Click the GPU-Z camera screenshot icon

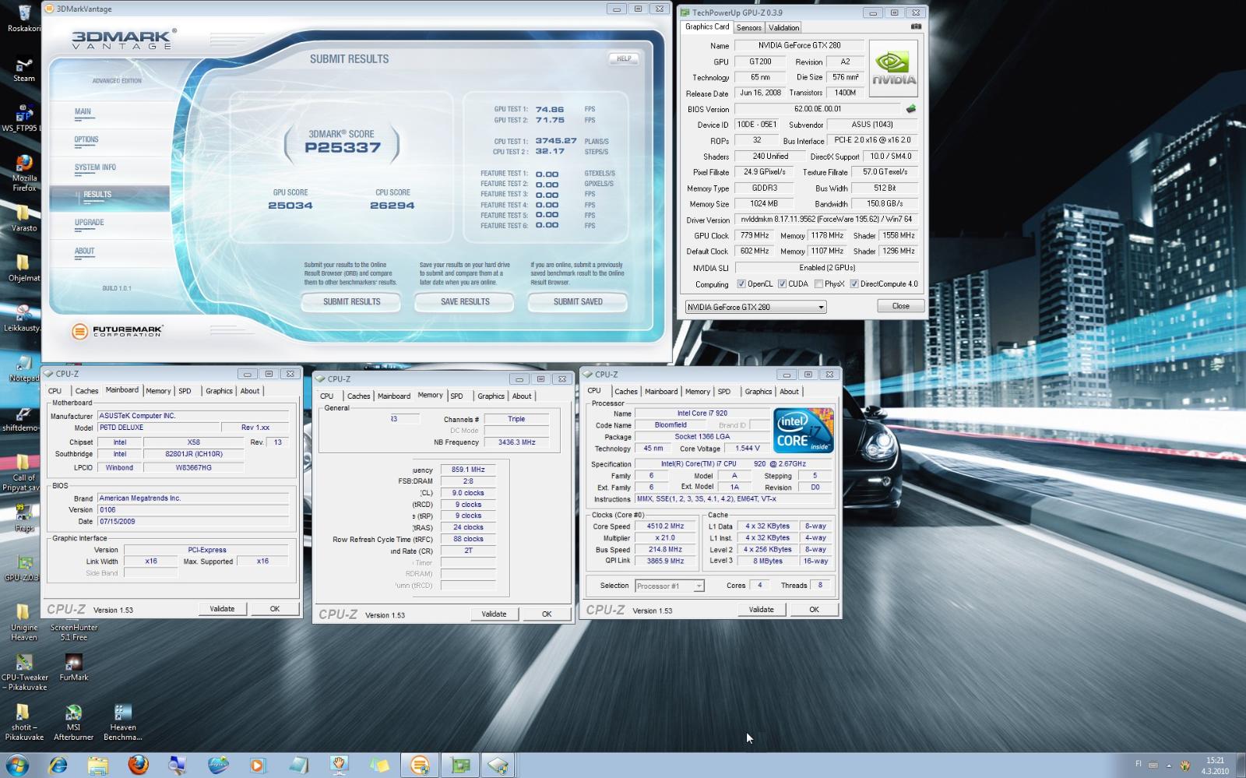point(916,26)
